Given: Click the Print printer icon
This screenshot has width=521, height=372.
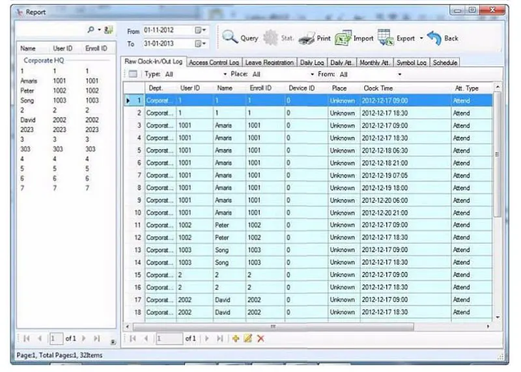Looking at the screenshot, I should click(306, 38).
